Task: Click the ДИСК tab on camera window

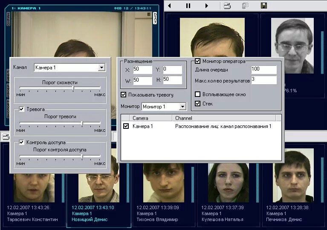Action: (155, 18)
